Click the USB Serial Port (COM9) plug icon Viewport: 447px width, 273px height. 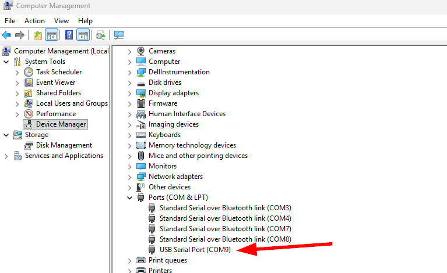(152, 250)
